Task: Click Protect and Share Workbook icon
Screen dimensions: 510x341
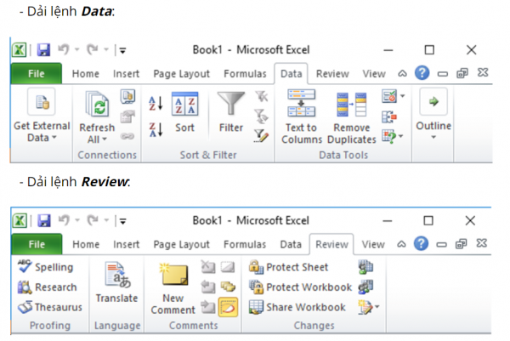Action: [365, 267]
